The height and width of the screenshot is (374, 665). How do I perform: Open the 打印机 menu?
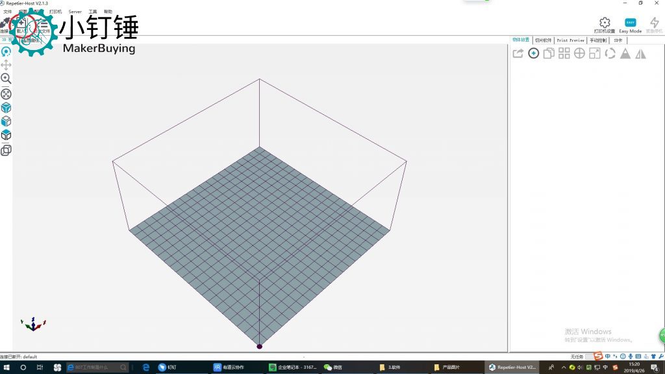55,12
